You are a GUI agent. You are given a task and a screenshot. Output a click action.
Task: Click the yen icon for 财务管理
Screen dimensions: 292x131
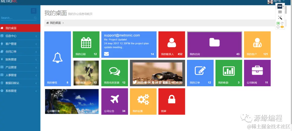2,59
